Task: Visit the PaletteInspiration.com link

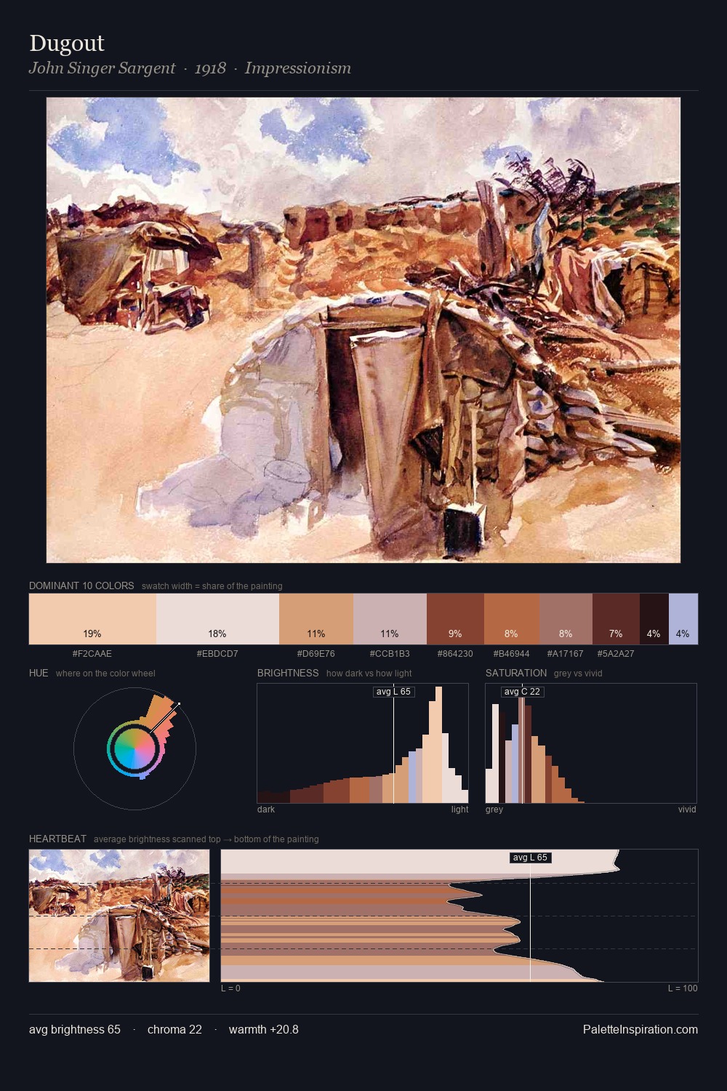Action: point(640,1029)
